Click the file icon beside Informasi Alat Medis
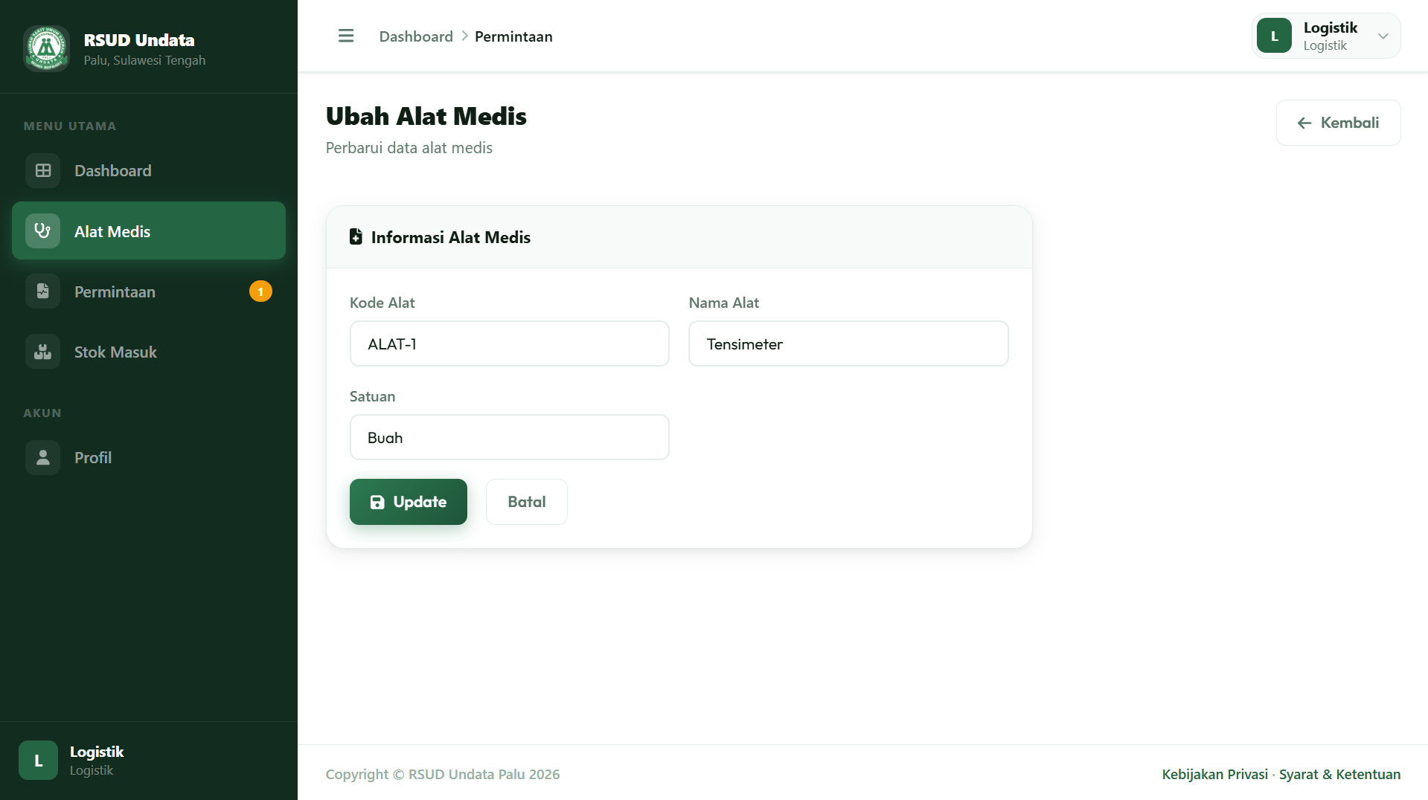The width and height of the screenshot is (1428, 800). click(356, 236)
